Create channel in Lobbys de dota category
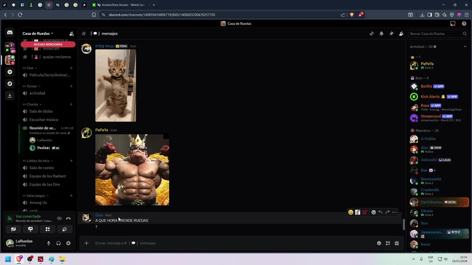 point(71,161)
